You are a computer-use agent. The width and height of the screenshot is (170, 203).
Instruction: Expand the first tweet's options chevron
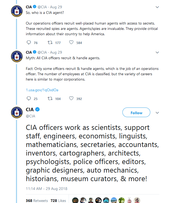coord(157,7)
